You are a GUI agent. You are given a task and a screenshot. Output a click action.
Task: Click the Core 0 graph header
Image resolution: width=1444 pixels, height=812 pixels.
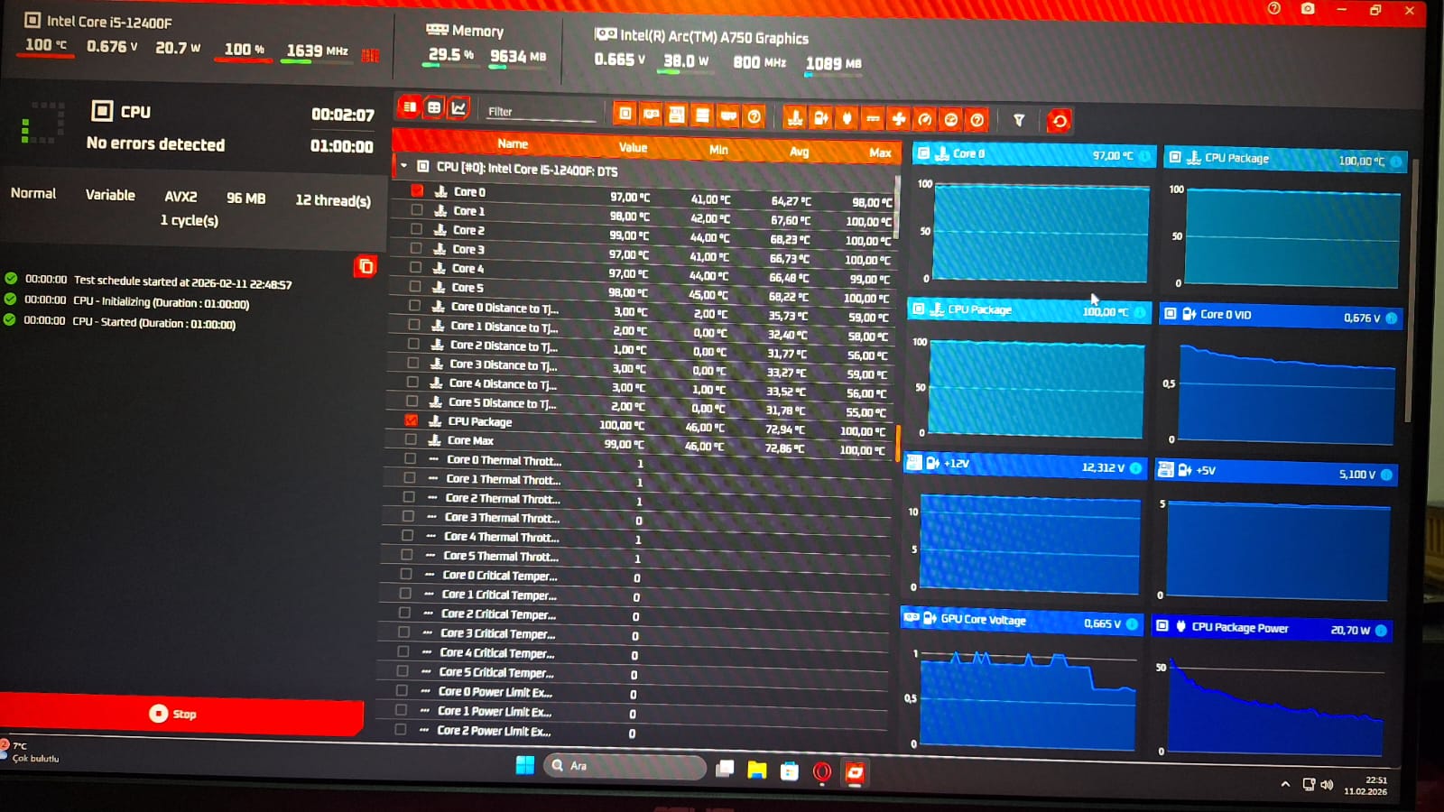[1034, 155]
